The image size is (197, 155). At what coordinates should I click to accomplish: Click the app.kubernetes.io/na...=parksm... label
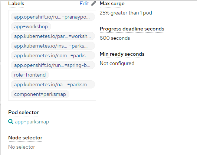[x=53, y=84]
